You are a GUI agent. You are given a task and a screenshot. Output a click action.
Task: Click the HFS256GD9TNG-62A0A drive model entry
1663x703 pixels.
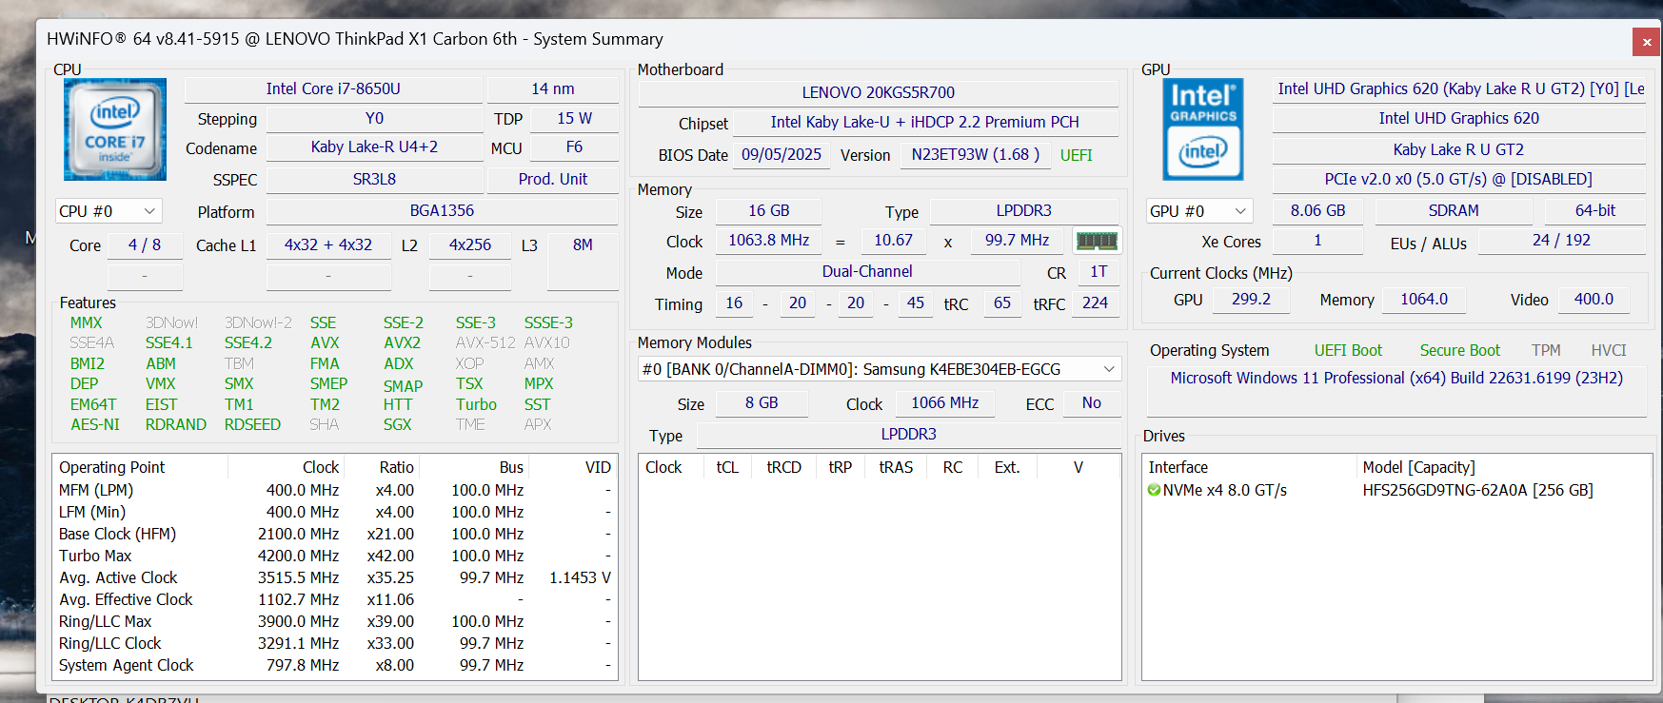[x=1477, y=490]
